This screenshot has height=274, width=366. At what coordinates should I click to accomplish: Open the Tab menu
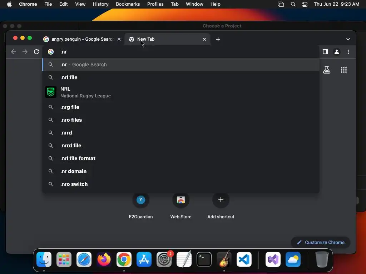pyautogui.click(x=174, y=4)
